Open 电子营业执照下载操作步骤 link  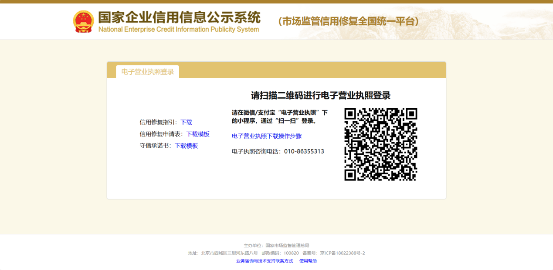[x=267, y=136]
